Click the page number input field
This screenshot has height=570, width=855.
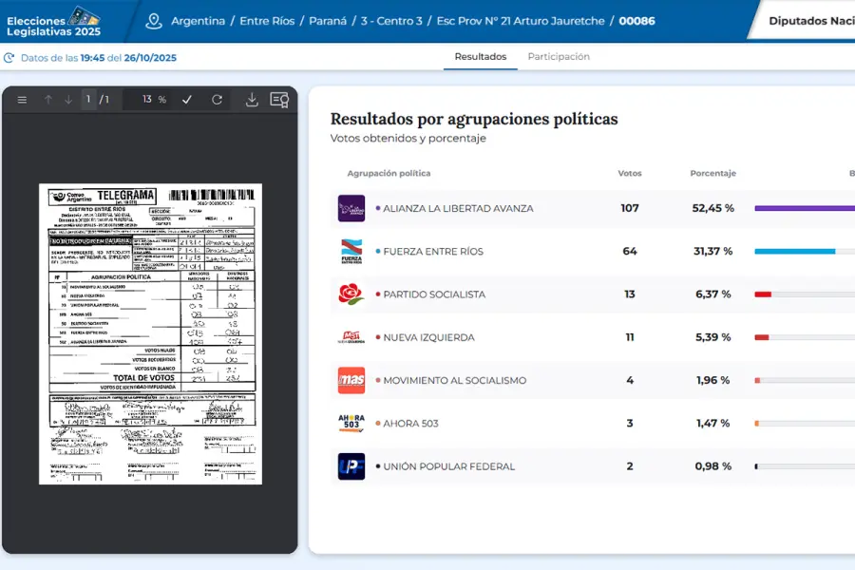click(88, 100)
